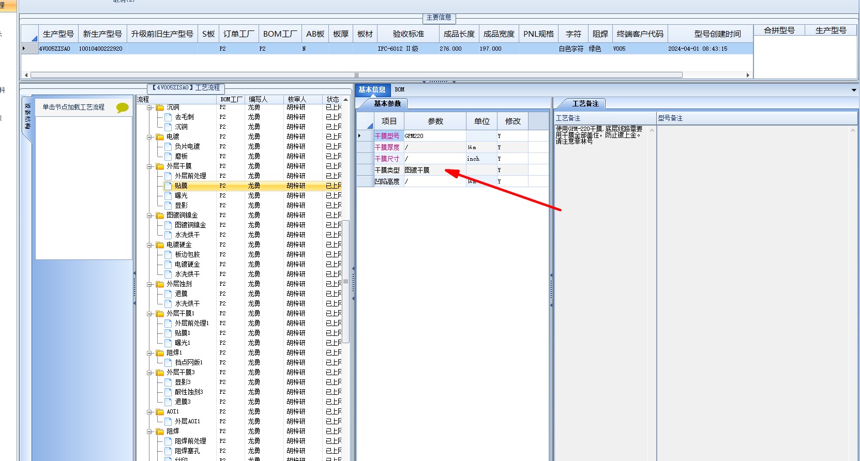Collapse the 外层蚀刻 tree group

point(149,284)
